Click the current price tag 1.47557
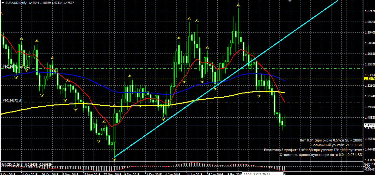Viewport: 375px width, 175px height. pos(369,125)
